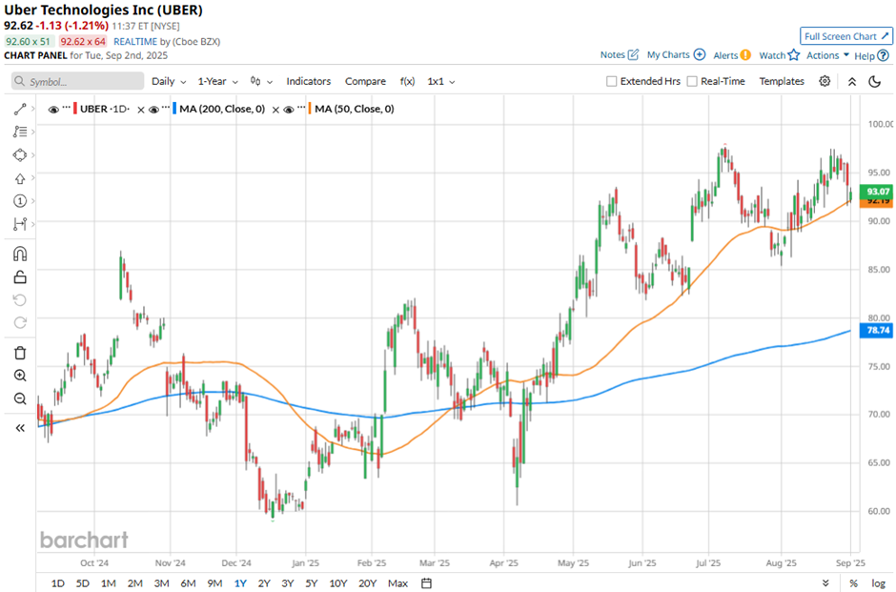Toggle visibility of UBER price series

point(53,109)
